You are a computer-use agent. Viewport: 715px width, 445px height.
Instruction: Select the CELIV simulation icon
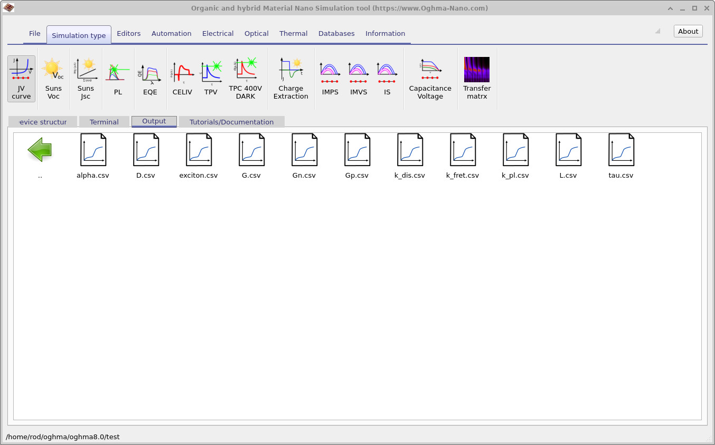(182, 78)
